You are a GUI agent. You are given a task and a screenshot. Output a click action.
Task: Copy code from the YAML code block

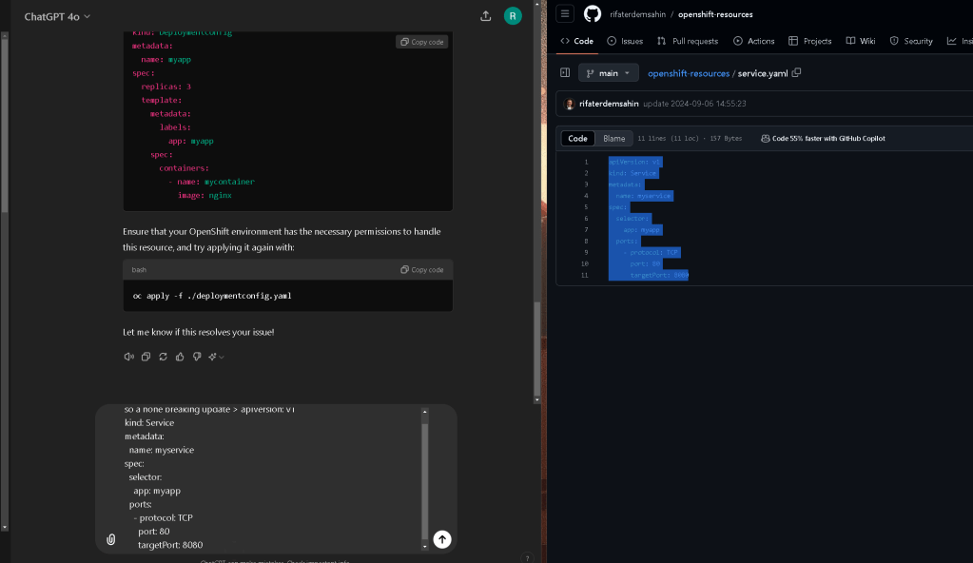click(422, 42)
